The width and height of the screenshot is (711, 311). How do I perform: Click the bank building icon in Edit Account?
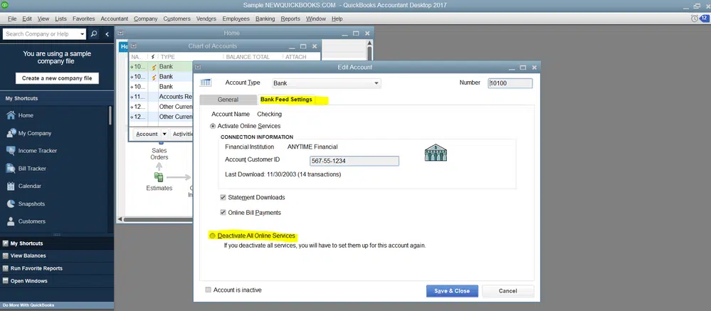point(436,152)
